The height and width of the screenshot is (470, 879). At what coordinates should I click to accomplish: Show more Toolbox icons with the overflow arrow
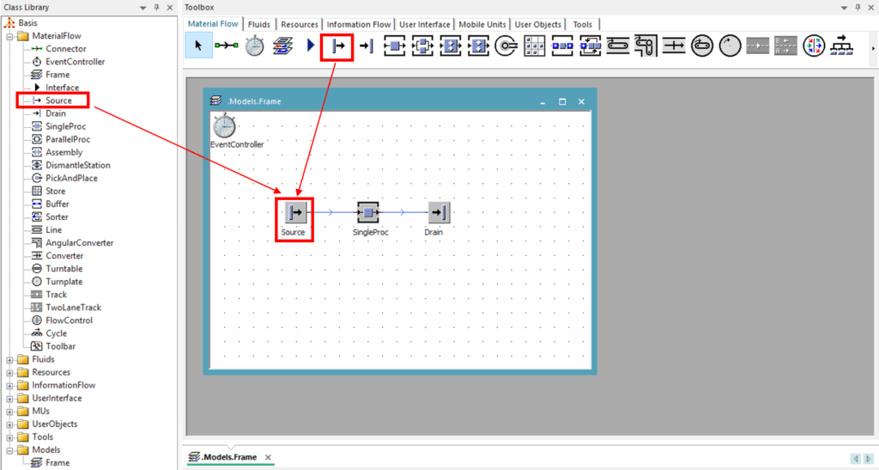(873, 48)
